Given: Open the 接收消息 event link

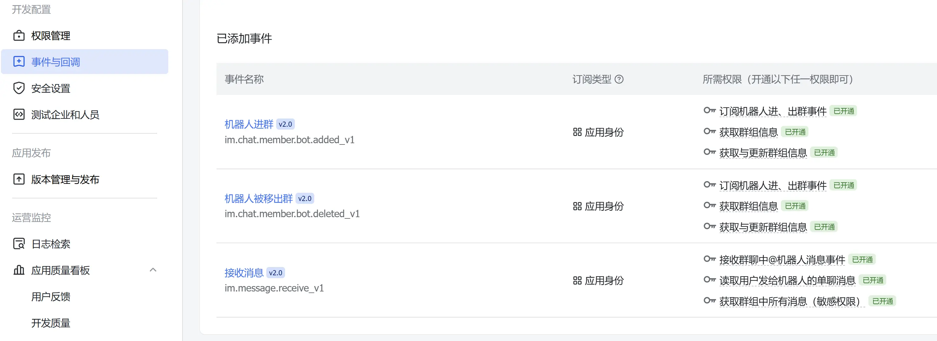Looking at the screenshot, I should pos(244,273).
